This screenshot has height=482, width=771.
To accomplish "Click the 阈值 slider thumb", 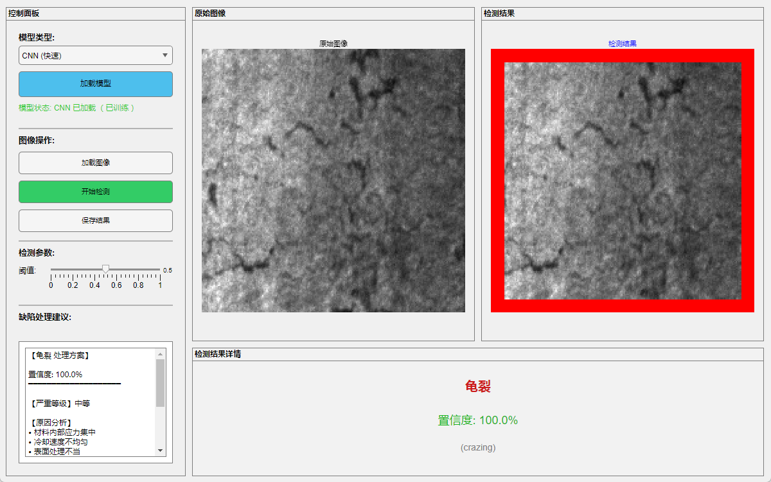I will coord(106,269).
